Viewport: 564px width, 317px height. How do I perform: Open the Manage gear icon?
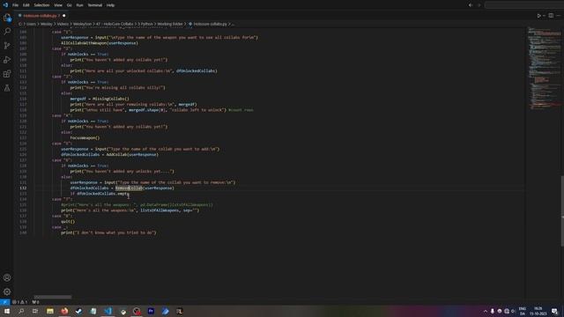click(x=7, y=291)
